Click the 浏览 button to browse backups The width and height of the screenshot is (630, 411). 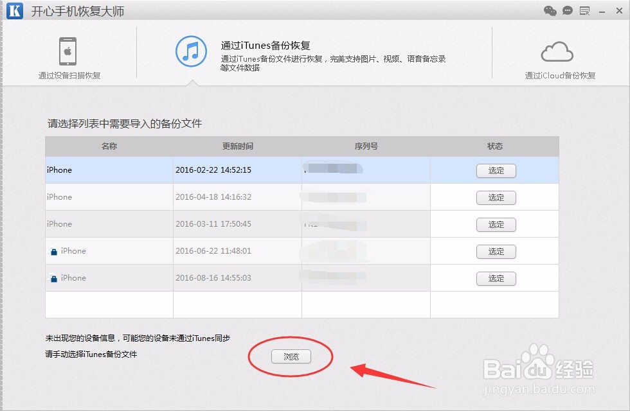tap(291, 356)
